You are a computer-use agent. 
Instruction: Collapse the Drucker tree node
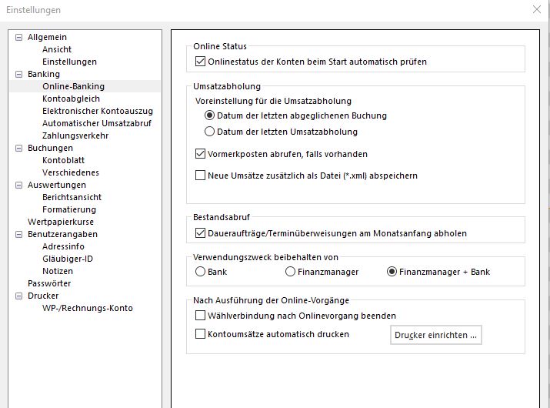click(18, 296)
